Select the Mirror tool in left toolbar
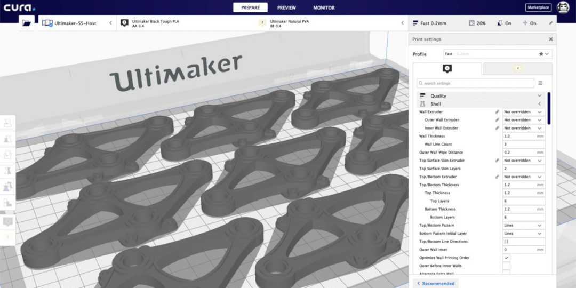576x288 pixels. pyautogui.click(x=7, y=171)
